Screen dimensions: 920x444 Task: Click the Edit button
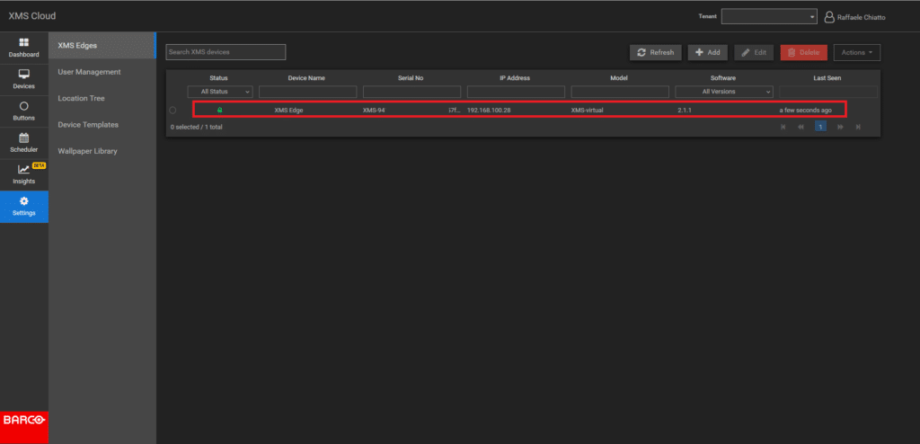754,52
